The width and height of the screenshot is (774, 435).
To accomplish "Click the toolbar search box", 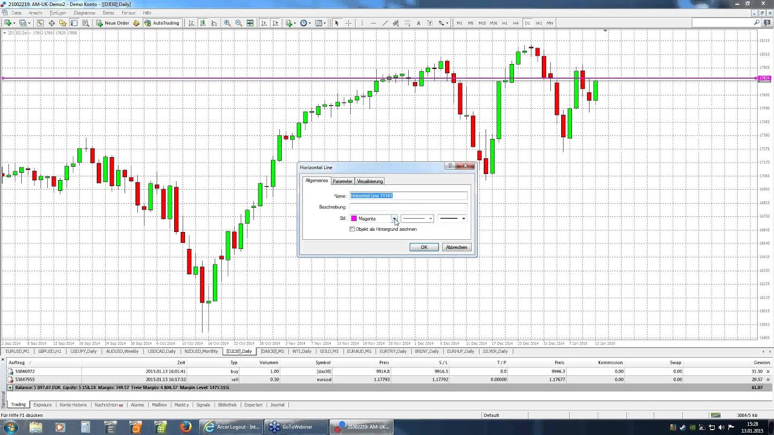I will click(723, 23).
